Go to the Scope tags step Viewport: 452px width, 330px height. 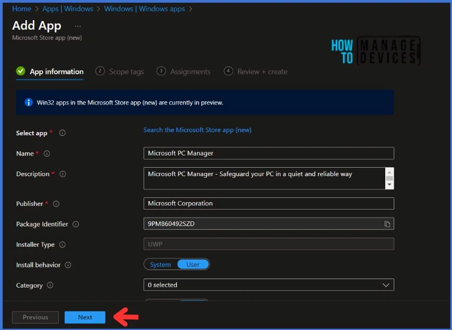click(x=120, y=71)
